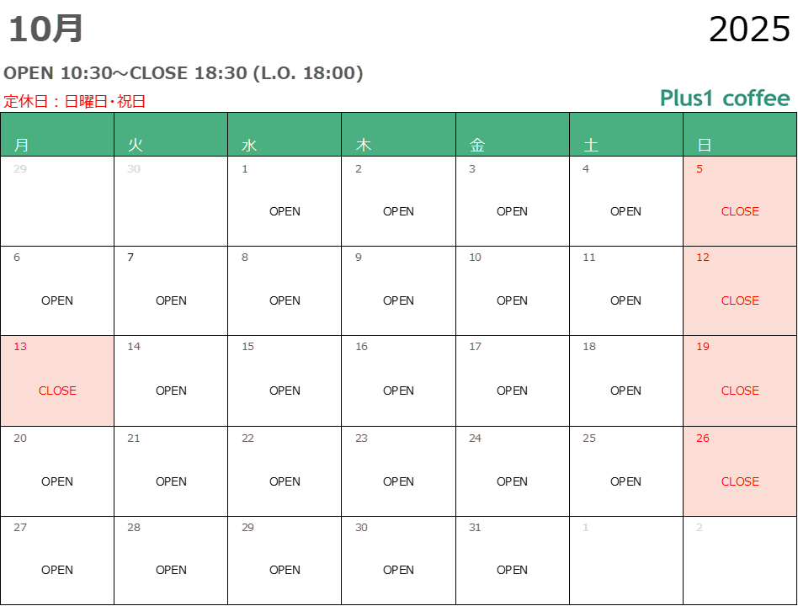The height and width of the screenshot is (606, 798).
Task: Select the 10月 month title
Action: pyautogui.click(x=46, y=29)
